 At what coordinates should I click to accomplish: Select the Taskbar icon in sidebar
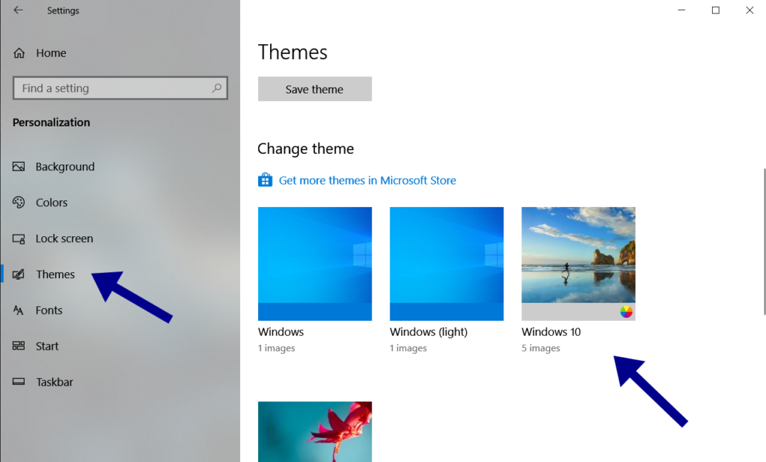[x=18, y=381]
